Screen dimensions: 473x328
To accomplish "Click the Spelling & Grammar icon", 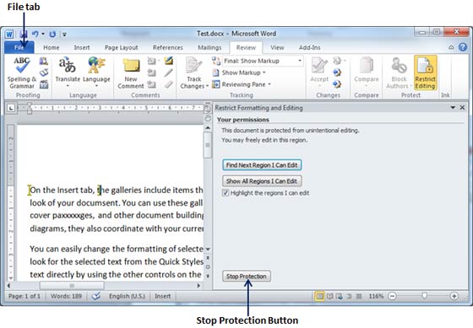I will [22, 66].
